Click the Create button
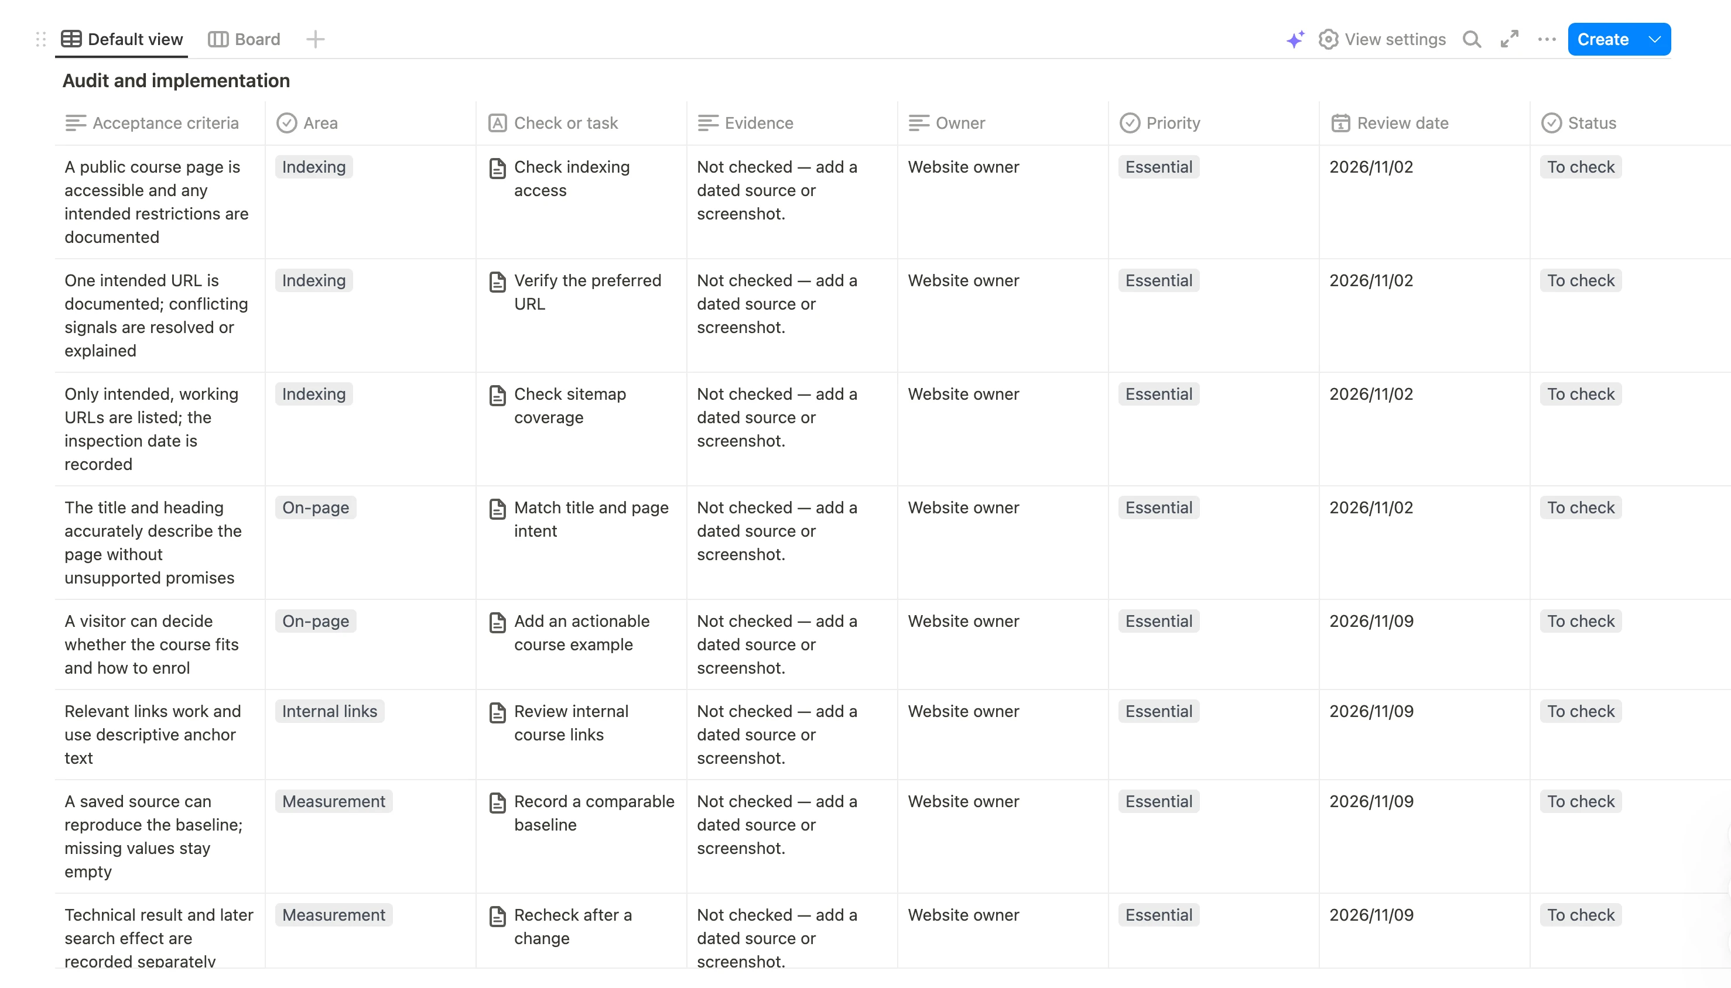Image resolution: width=1731 pixels, height=988 pixels. tap(1603, 39)
